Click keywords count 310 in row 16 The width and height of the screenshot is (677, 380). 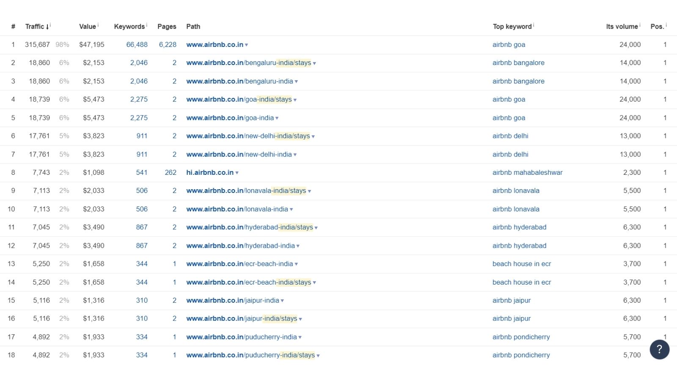click(x=142, y=318)
